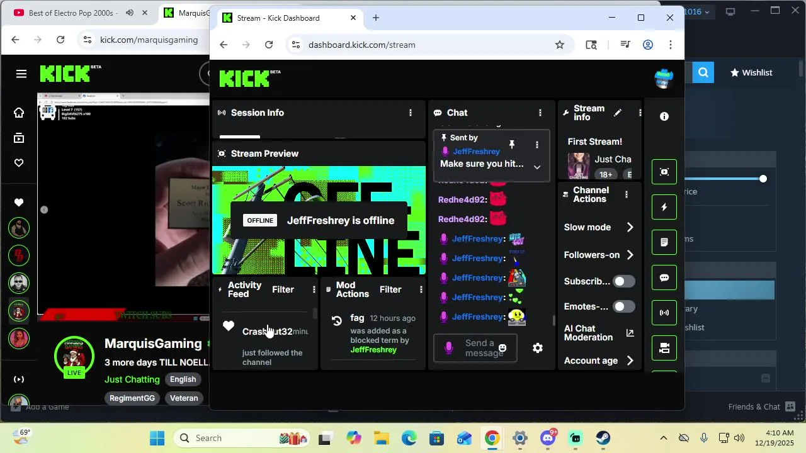
Task: Click Kick logo on dashboard
Action: tap(250, 78)
